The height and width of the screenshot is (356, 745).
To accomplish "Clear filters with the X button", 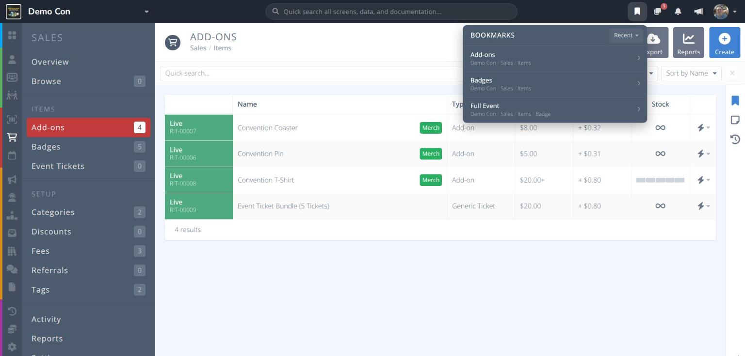I will coord(732,73).
